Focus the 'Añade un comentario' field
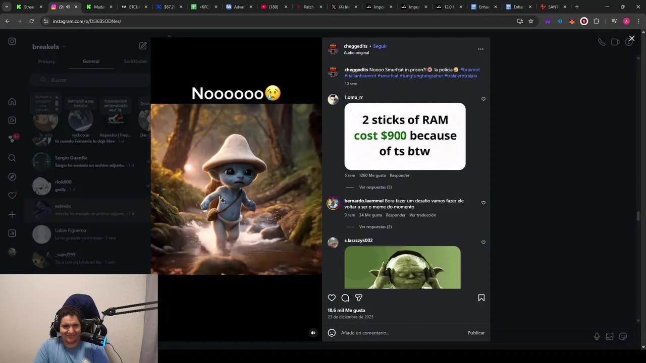The width and height of the screenshot is (646, 363). point(402,333)
